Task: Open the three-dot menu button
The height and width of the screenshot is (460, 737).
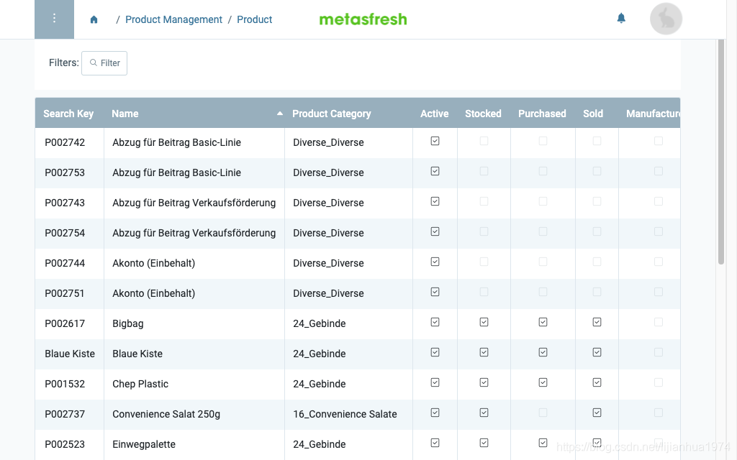Action: [x=54, y=19]
